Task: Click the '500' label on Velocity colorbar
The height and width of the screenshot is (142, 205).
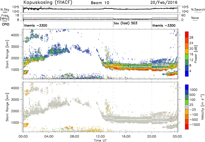Action: click(x=192, y=95)
